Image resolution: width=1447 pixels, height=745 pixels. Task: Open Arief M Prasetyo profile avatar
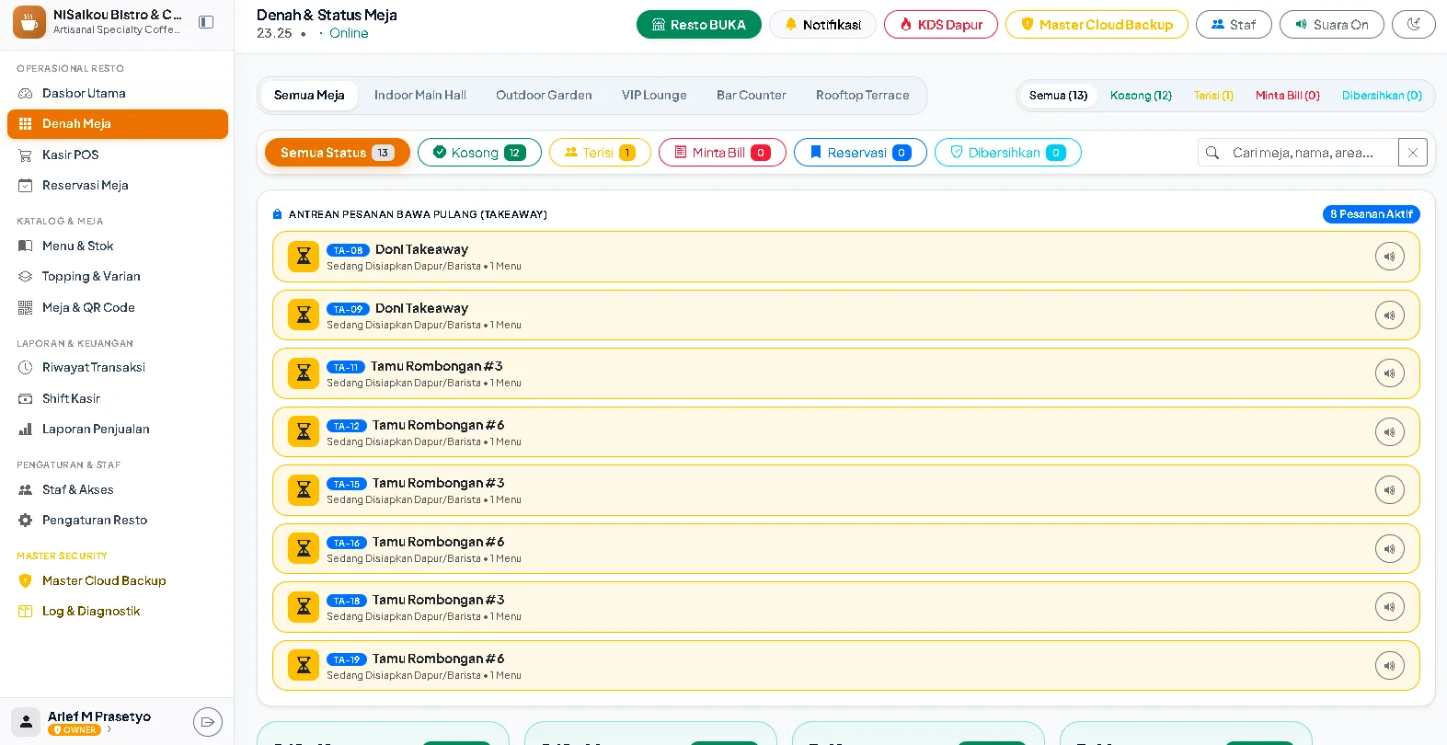pyautogui.click(x=26, y=722)
